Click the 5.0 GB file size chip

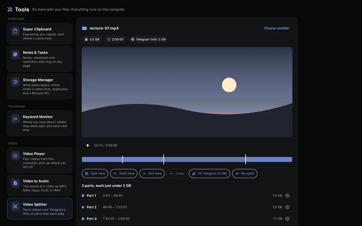tap(92, 39)
